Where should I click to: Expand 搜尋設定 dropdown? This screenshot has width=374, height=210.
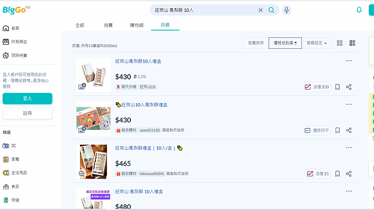pyautogui.click(x=316, y=43)
